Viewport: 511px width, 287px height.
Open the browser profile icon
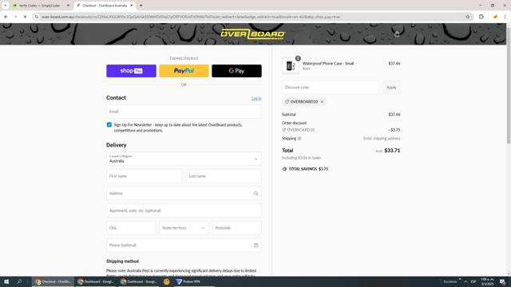click(x=495, y=17)
